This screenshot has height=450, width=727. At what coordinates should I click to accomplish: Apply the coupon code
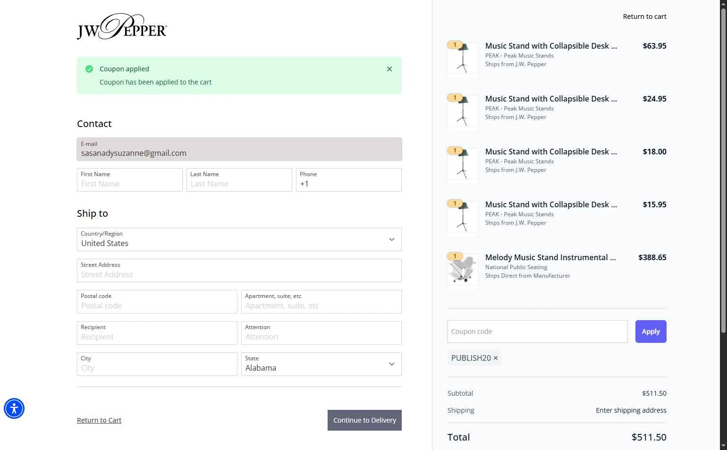click(x=651, y=331)
